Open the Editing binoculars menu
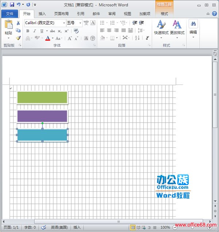The width and height of the screenshot is (219, 232). [x=193, y=29]
